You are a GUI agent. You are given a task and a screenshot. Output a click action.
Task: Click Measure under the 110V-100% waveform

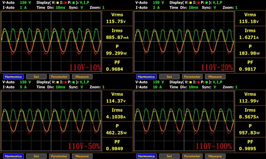(215, 156)
